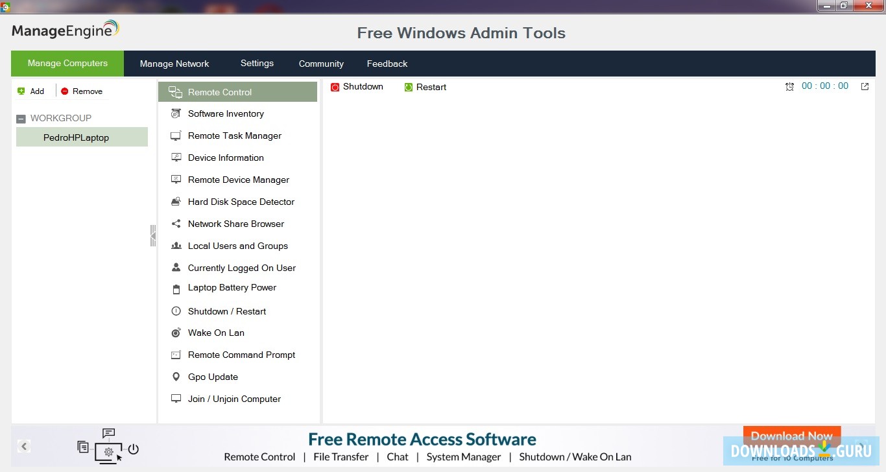Open the Settings tab
The image size is (886, 472).
pos(257,64)
